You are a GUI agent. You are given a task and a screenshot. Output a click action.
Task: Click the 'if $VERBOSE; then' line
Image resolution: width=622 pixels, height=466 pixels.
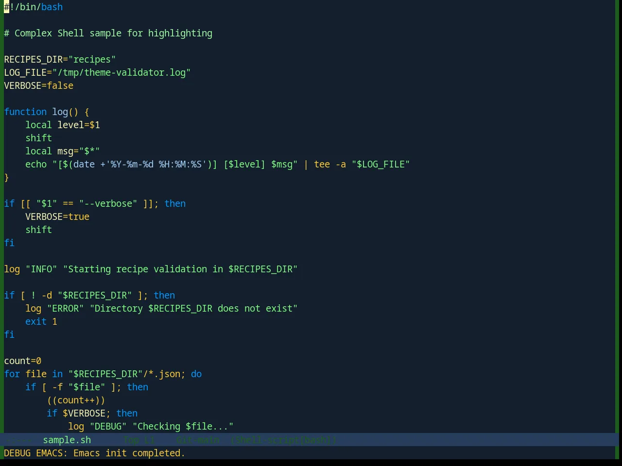coord(92,413)
